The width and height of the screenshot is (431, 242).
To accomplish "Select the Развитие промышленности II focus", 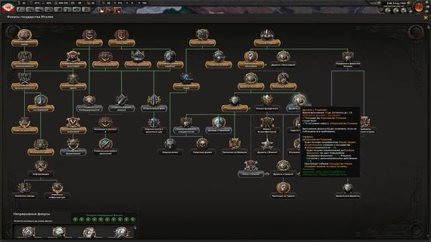I will point(24,82).
